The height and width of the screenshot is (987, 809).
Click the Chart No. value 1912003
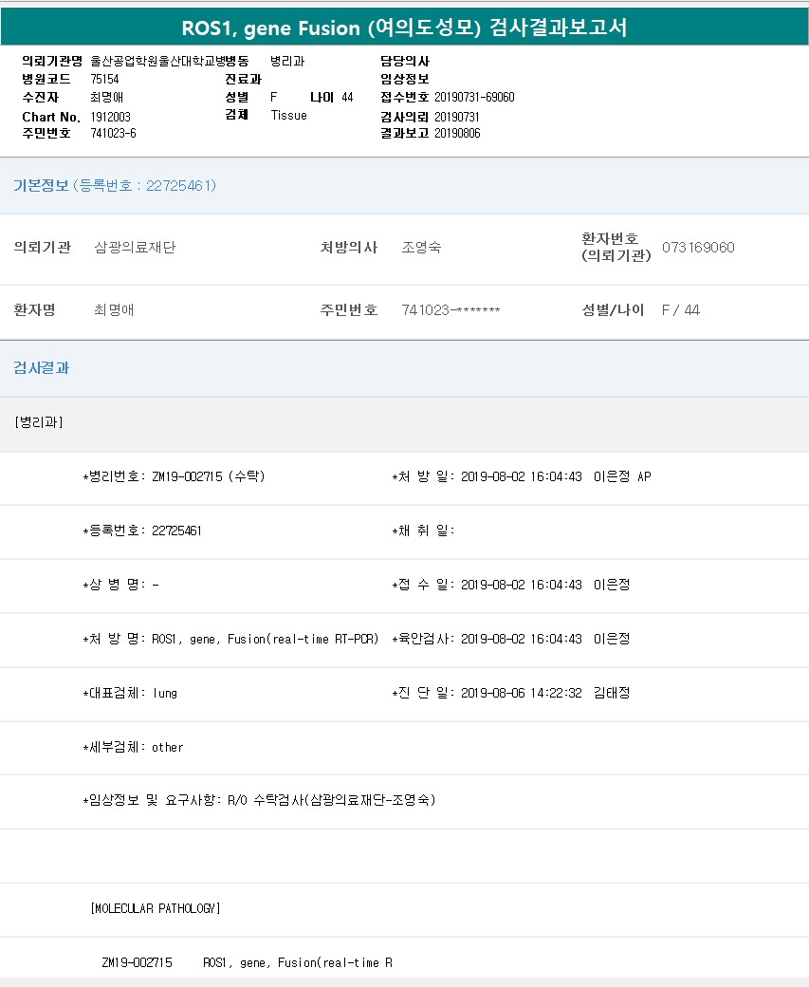point(111,116)
